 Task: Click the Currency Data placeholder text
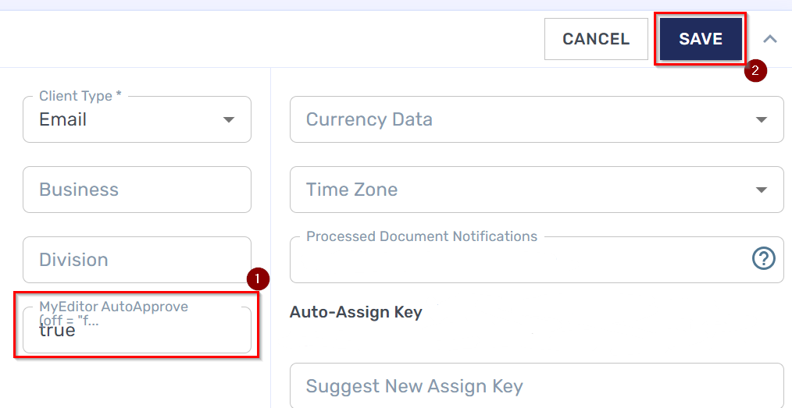(x=369, y=120)
